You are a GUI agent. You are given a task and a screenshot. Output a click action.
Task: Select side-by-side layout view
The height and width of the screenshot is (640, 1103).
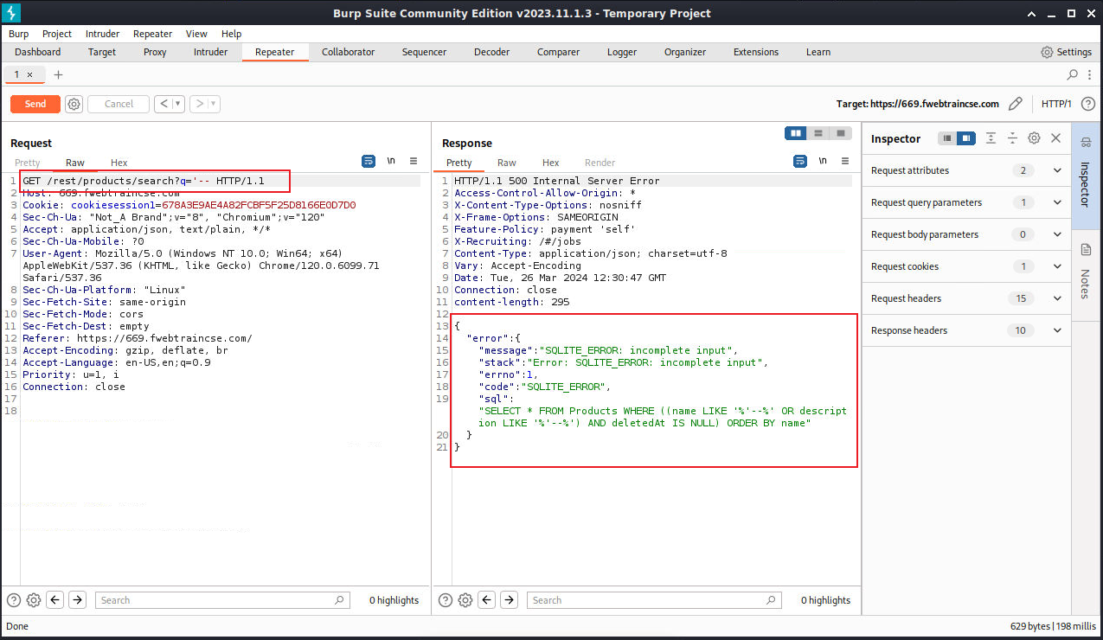coord(796,133)
